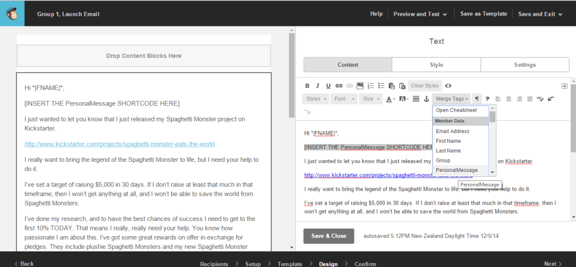Redo the last edit
This screenshot has height=267, width=576.
(x=307, y=112)
